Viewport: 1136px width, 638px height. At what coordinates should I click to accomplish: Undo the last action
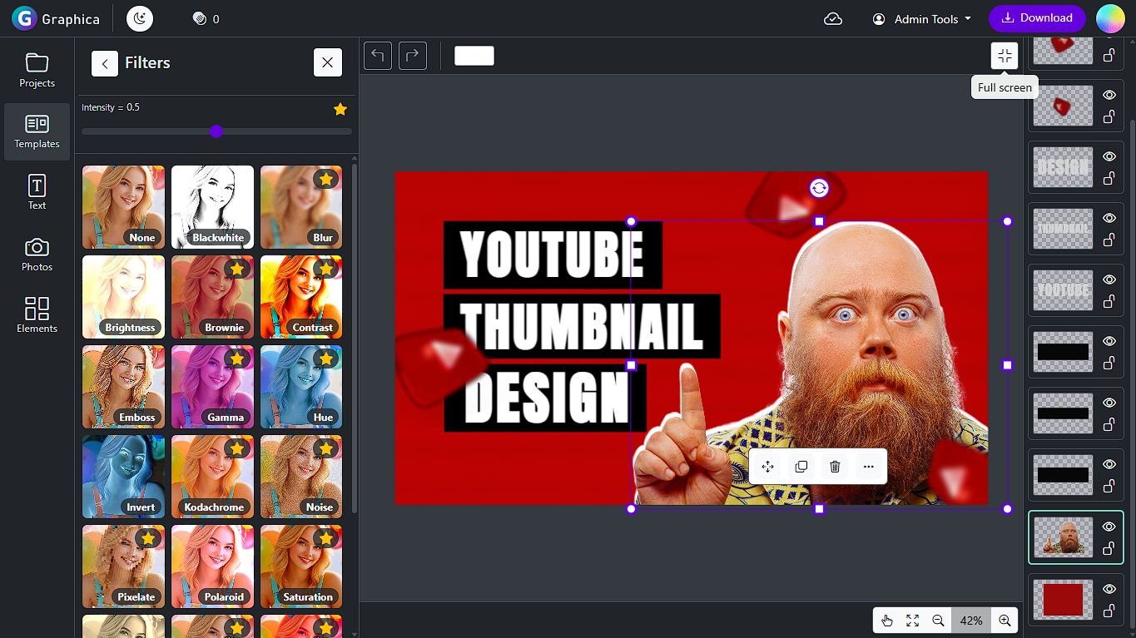click(378, 56)
